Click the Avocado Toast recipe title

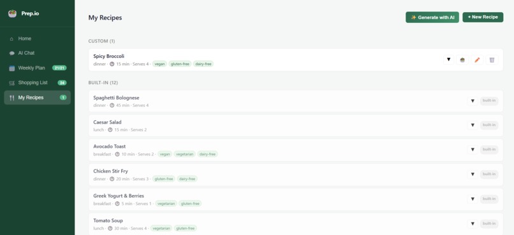pyautogui.click(x=110, y=146)
